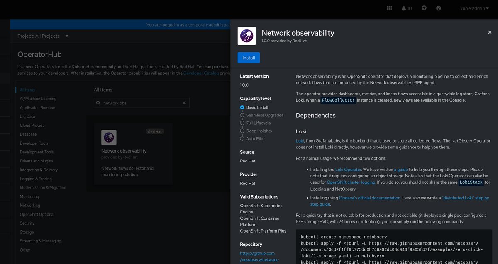Open the Loki Operator link

[x=348, y=170]
